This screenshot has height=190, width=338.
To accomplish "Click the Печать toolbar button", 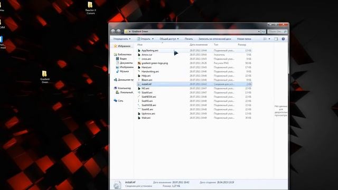I will pyautogui.click(x=189, y=39).
